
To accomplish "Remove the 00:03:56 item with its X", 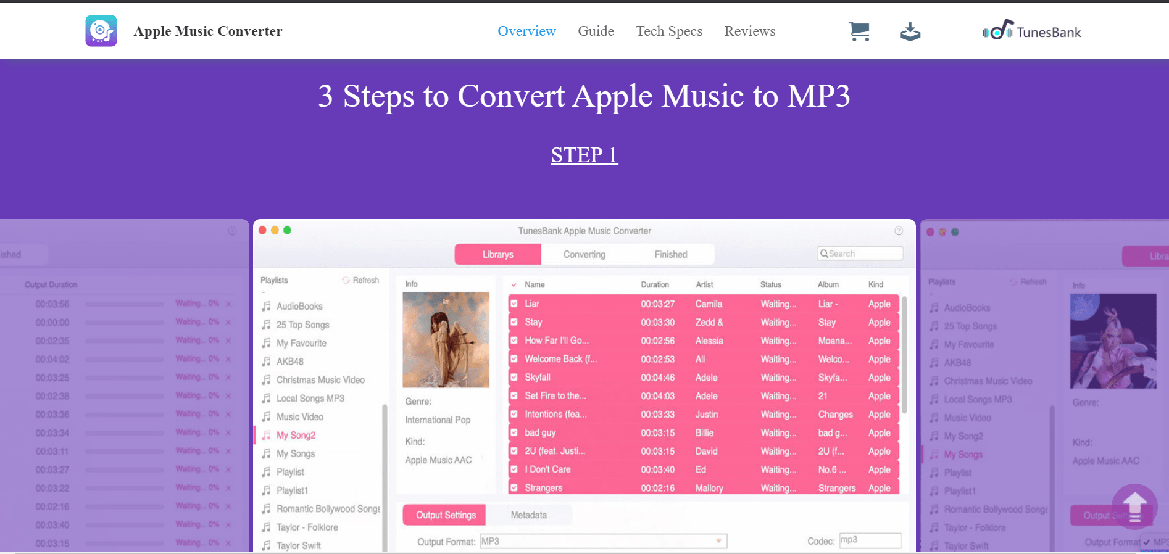I will tap(228, 304).
